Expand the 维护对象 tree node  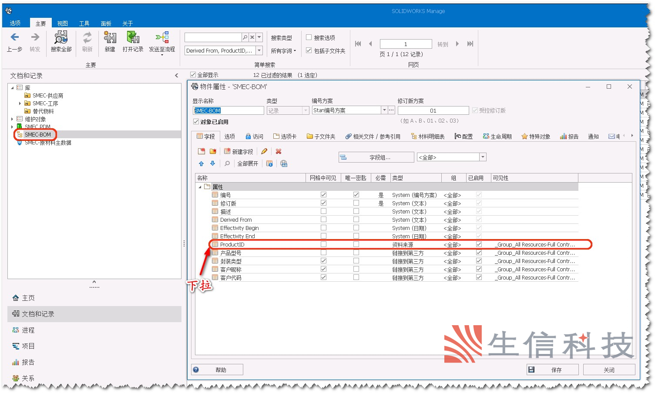[12, 119]
